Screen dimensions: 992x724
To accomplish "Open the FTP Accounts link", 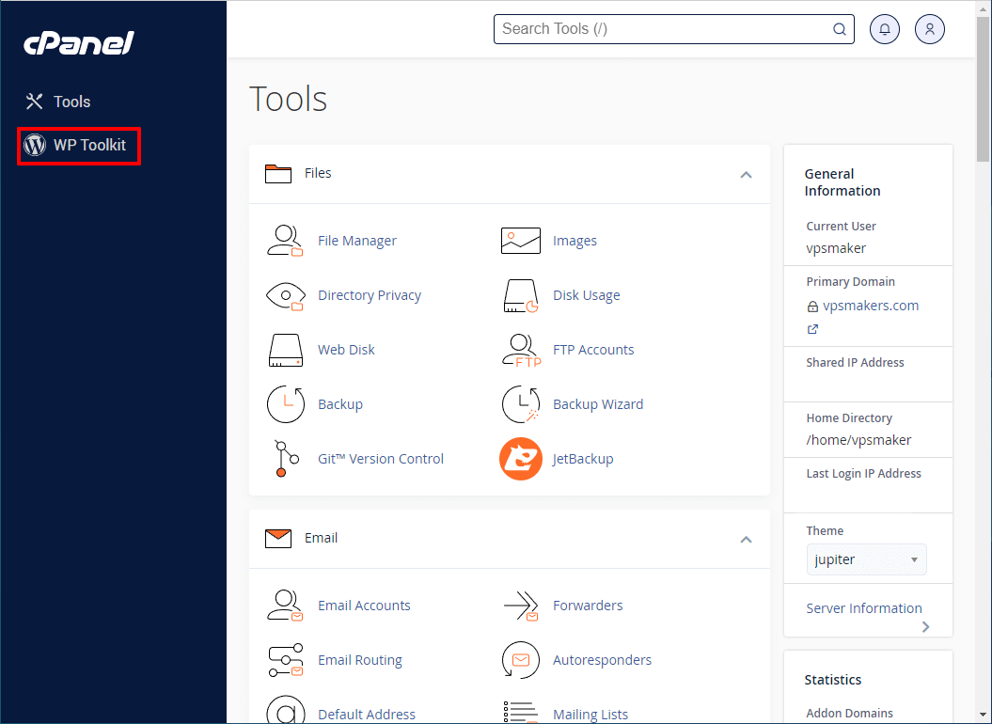I will pyautogui.click(x=593, y=350).
